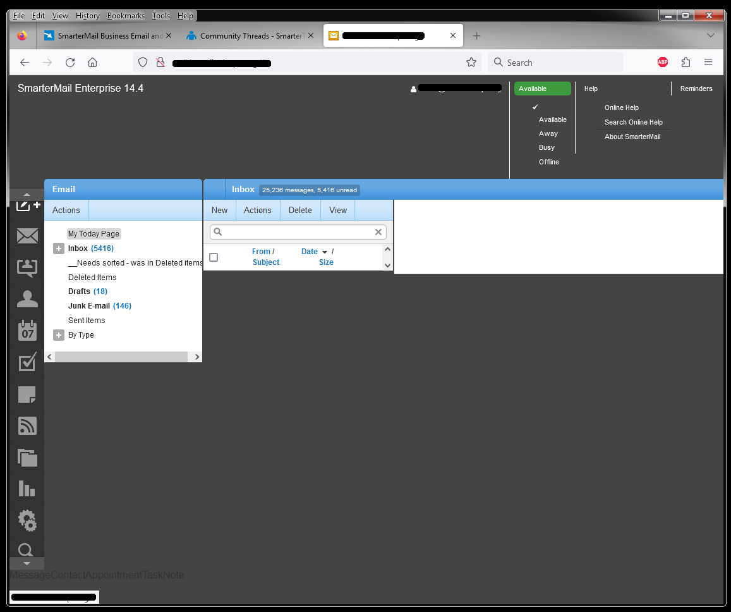The height and width of the screenshot is (612, 731).
Task: Expand the By Type folder group
Action: tap(59, 335)
